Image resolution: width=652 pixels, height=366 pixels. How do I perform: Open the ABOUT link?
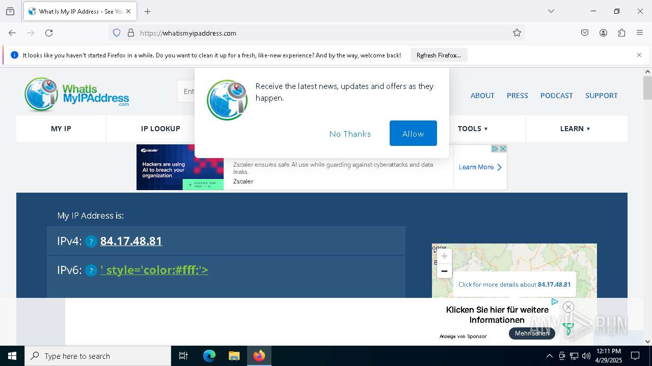pyautogui.click(x=482, y=96)
